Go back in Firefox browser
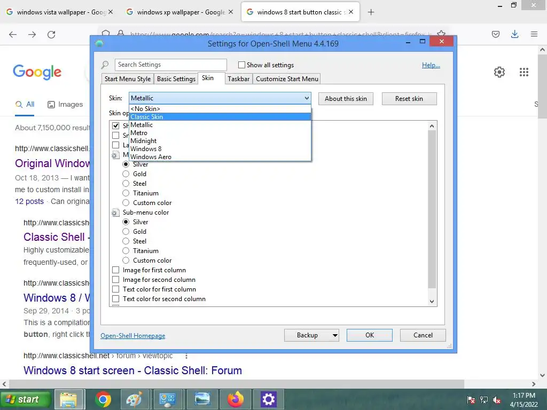The width and height of the screenshot is (547, 410). [x=13, y=35]
